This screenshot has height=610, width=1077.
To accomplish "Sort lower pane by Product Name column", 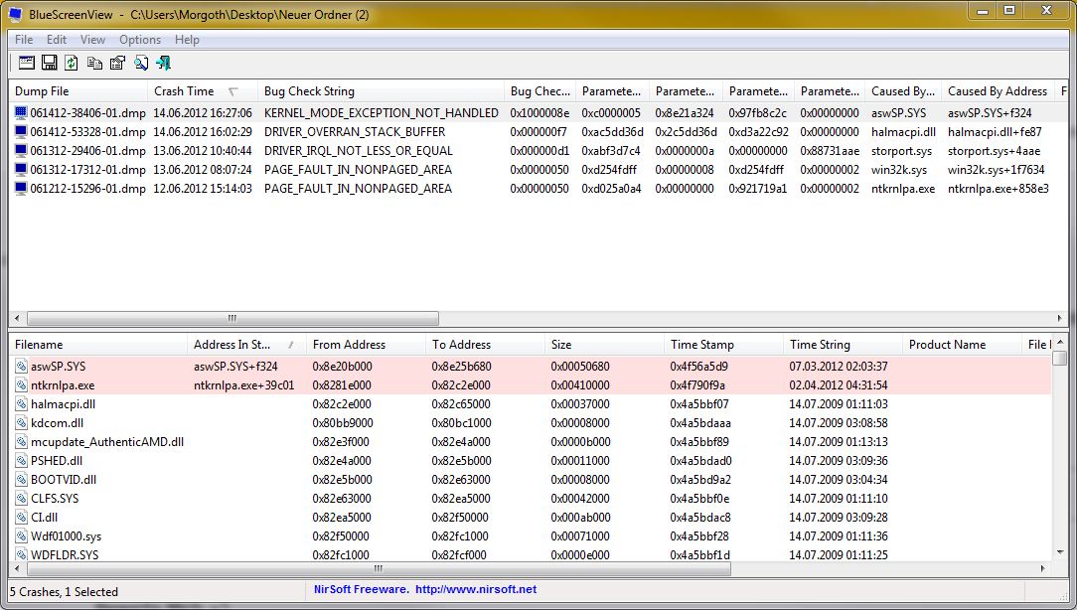I will click(x=963, y=345).
